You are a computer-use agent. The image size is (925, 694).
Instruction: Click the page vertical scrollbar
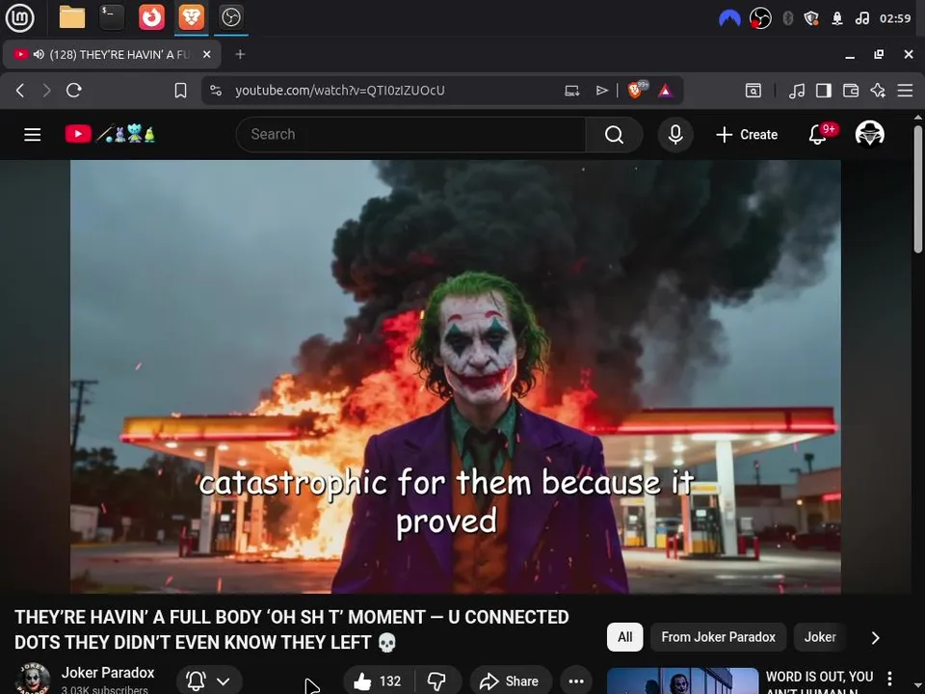click(x=918, y=189)
